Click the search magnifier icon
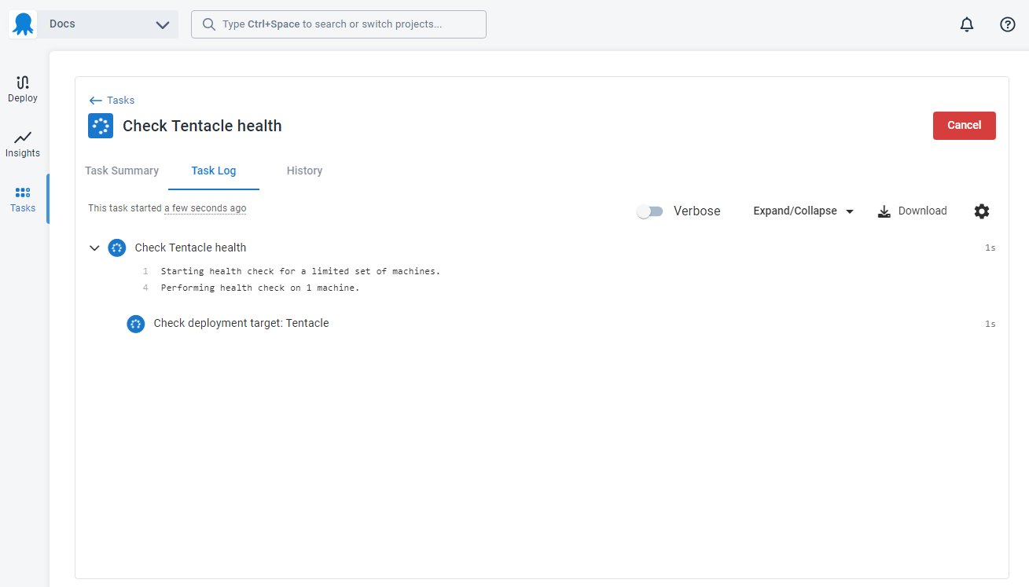The width and height of the screenshot is (1029, 587). (x=209, y=24)
